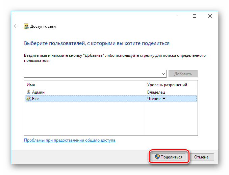
Task: Select the Все name in the list
Action: 35,99
